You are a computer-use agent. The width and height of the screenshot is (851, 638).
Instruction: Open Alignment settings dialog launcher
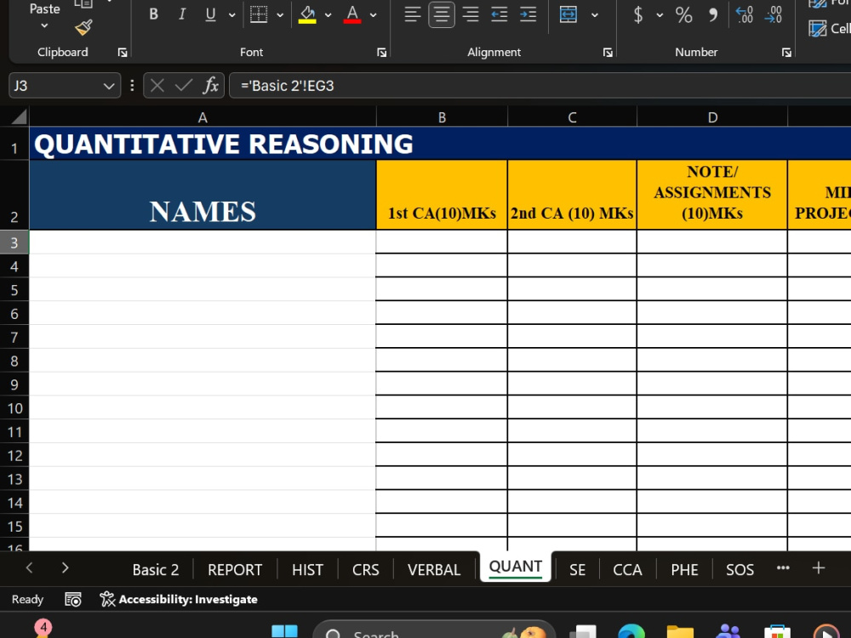[x=608, y=52]
